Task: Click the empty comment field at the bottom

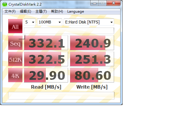Action: (61, 96)
